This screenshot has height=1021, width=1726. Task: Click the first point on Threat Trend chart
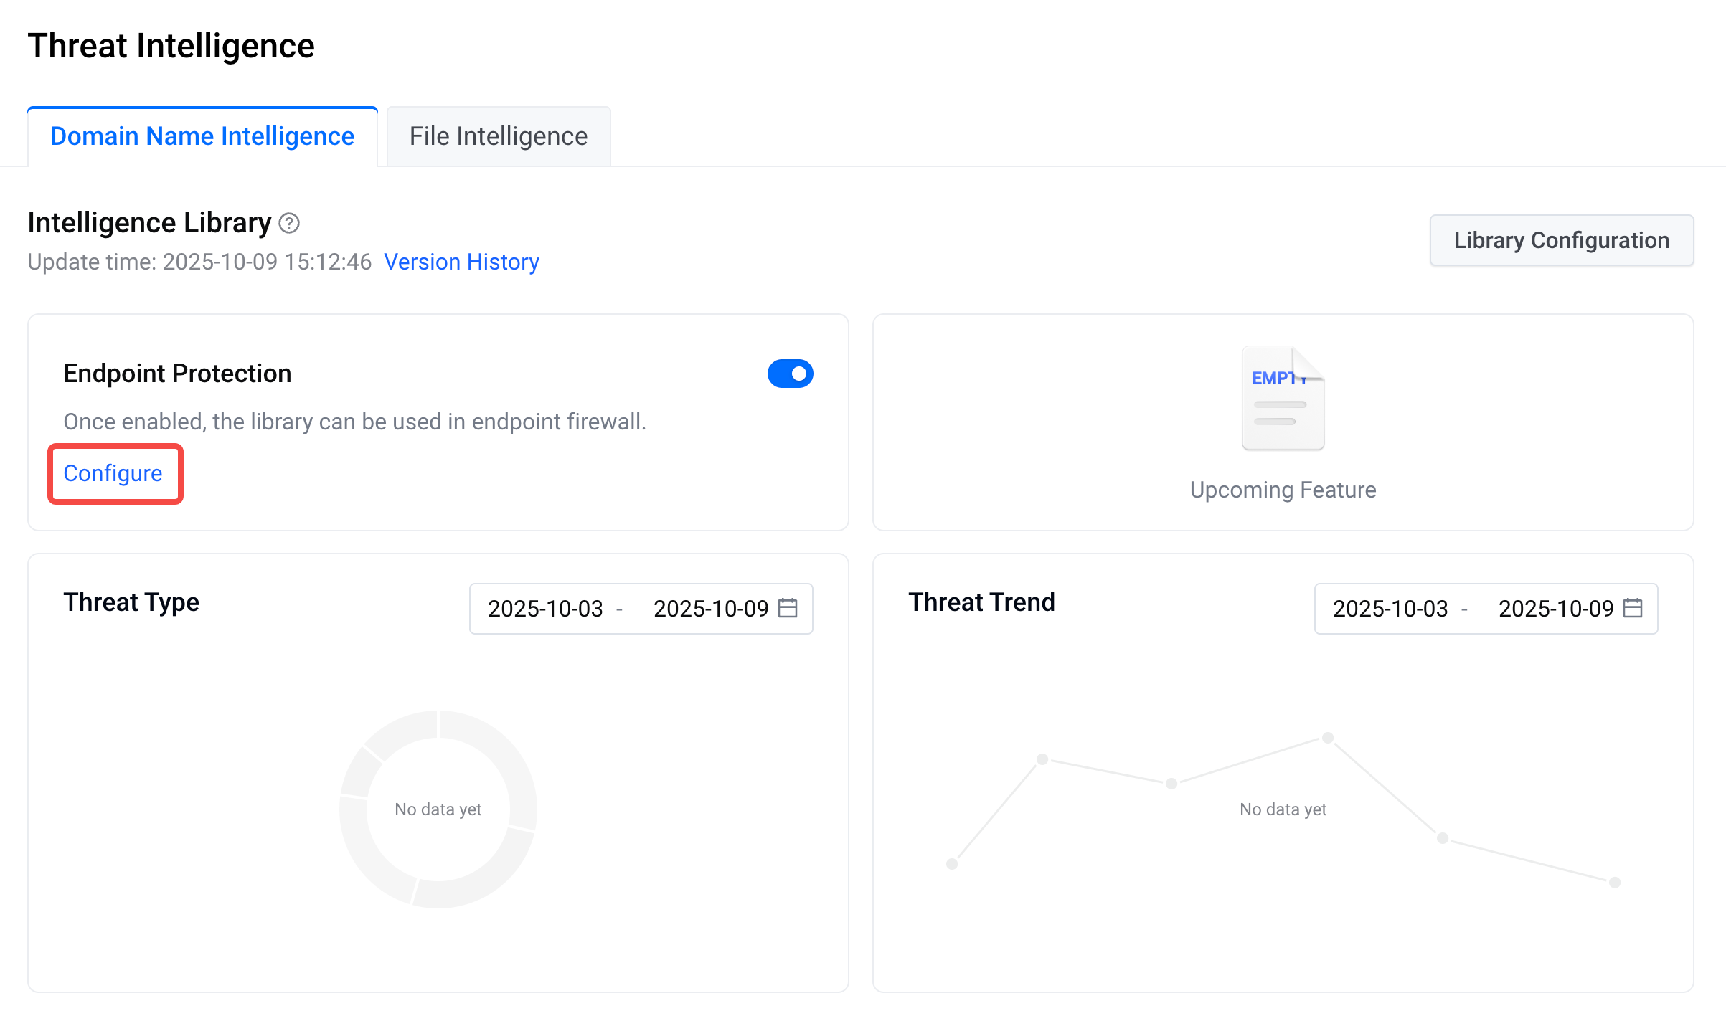[952, 864]
